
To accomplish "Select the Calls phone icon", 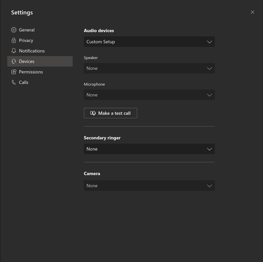I will point(14,82).
